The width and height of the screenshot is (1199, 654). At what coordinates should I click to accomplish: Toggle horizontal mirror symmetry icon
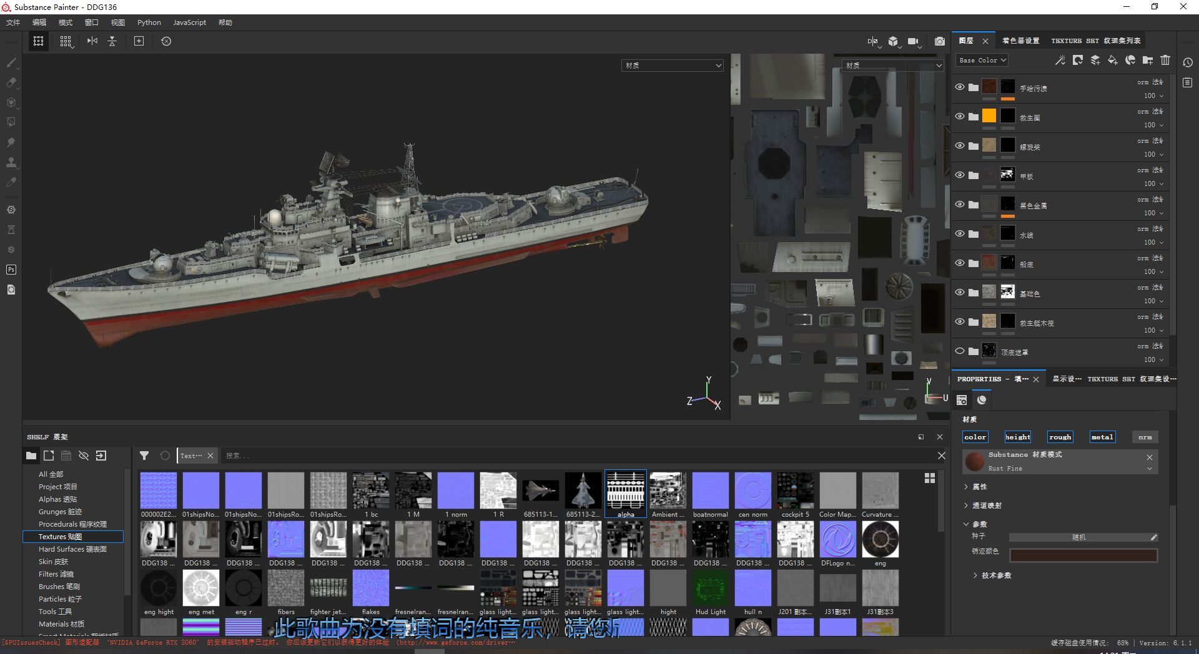pos(92,41)
